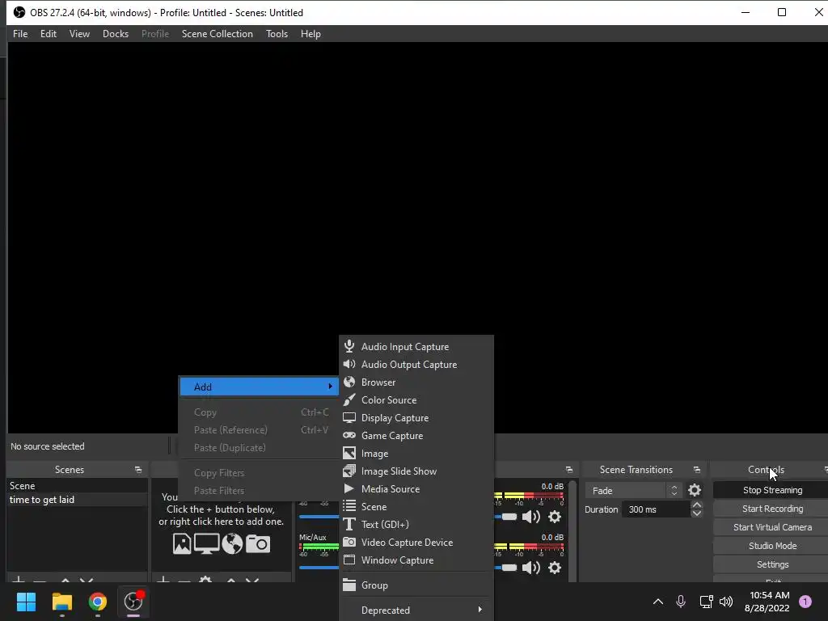The image size is (828, 621).
Task: Decrease Duration with the down arrow
Action: click(x=696, y=513)
